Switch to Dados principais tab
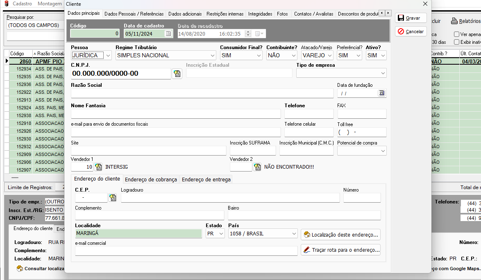This screenshot has height=280, width=481. pyautogui.click(x=84, y=13)
